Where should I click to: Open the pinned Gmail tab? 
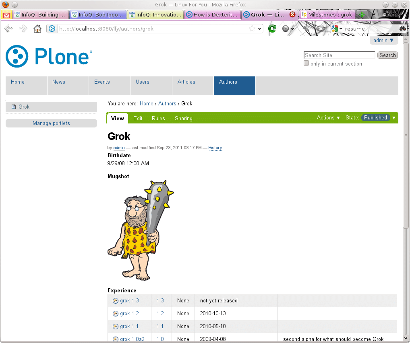[6, 15]
